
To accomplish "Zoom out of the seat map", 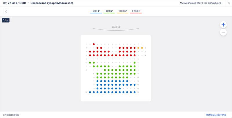I will click(x=223, y=32).
